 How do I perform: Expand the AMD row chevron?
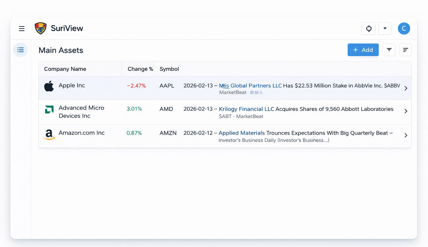click(406, 111)
